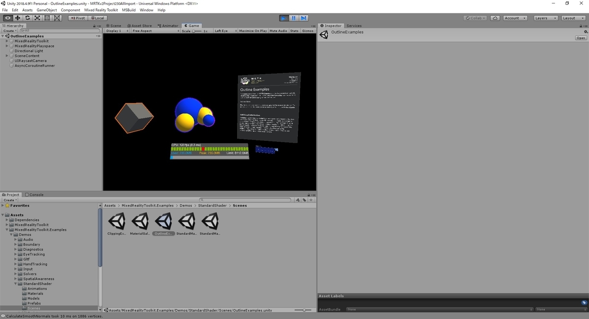
Task: Open the Hierarchy Create dropdown
Action: click(9, 30)
